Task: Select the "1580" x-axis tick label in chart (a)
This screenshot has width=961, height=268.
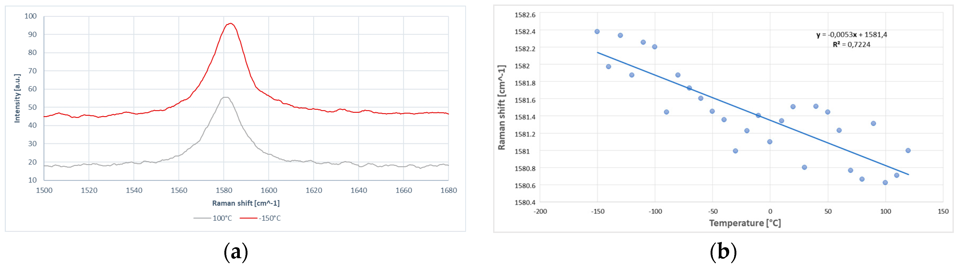Action: 224,191
